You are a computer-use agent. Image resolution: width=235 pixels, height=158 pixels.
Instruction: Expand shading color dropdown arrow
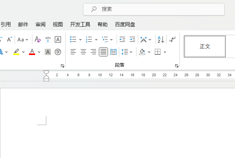(149, 52)
